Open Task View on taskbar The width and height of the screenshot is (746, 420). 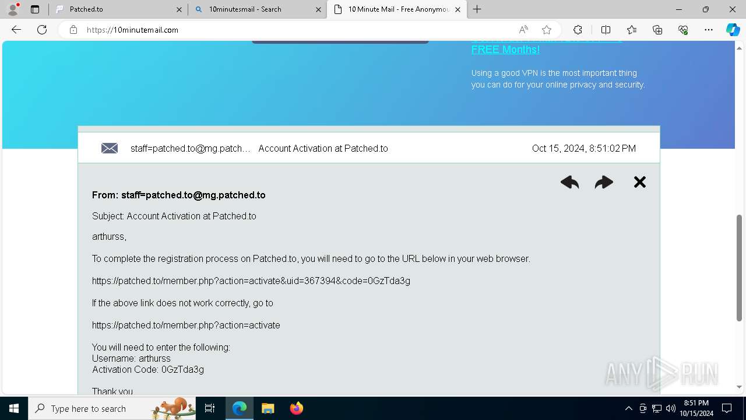[x=210, y=408]
